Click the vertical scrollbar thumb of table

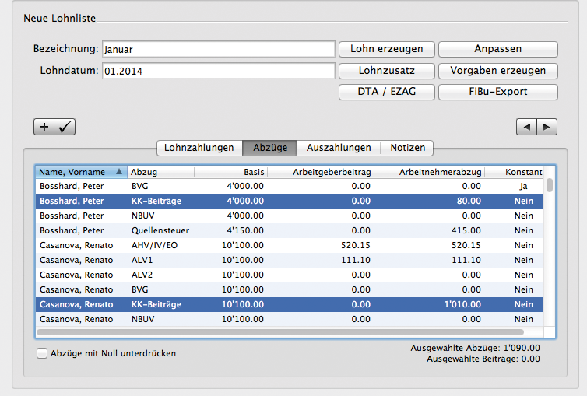click(550, 185)
